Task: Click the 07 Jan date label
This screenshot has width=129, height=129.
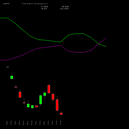Action: tap(36, 123)
